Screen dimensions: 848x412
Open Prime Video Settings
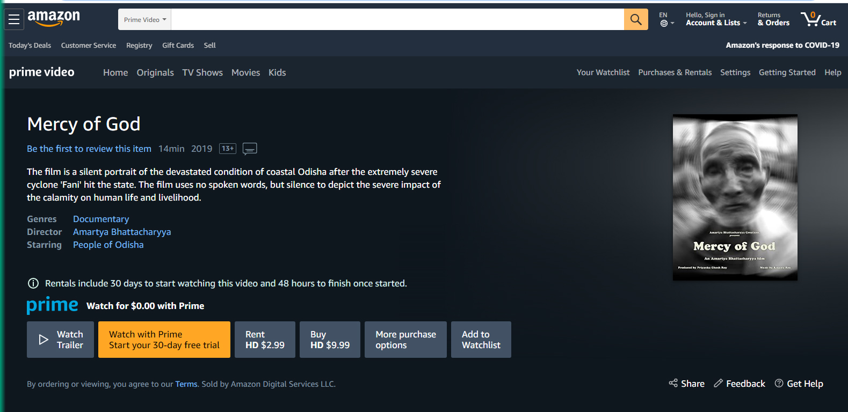click(735, 72)
